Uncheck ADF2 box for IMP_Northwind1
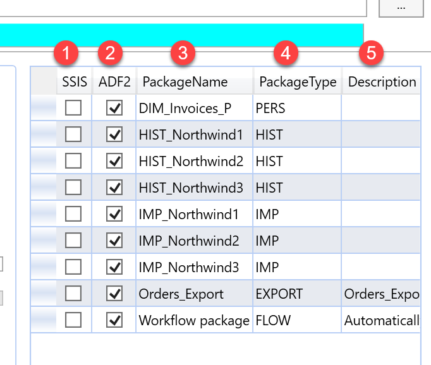Image resolution: width=431 pixels, height=365 pixels. click(114, 213)
